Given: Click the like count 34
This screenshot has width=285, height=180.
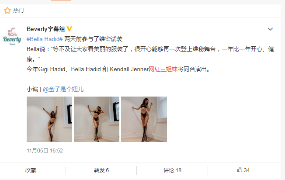Looking at the screenshot, I should click(247, 170).
